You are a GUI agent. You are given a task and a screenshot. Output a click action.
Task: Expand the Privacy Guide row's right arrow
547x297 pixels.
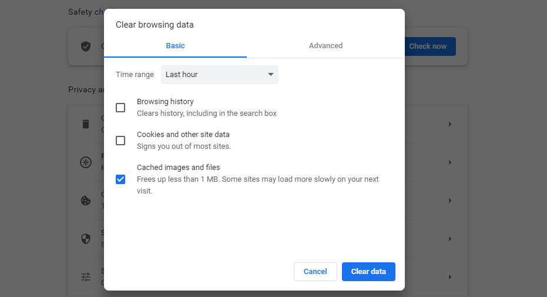coord(450,162)
